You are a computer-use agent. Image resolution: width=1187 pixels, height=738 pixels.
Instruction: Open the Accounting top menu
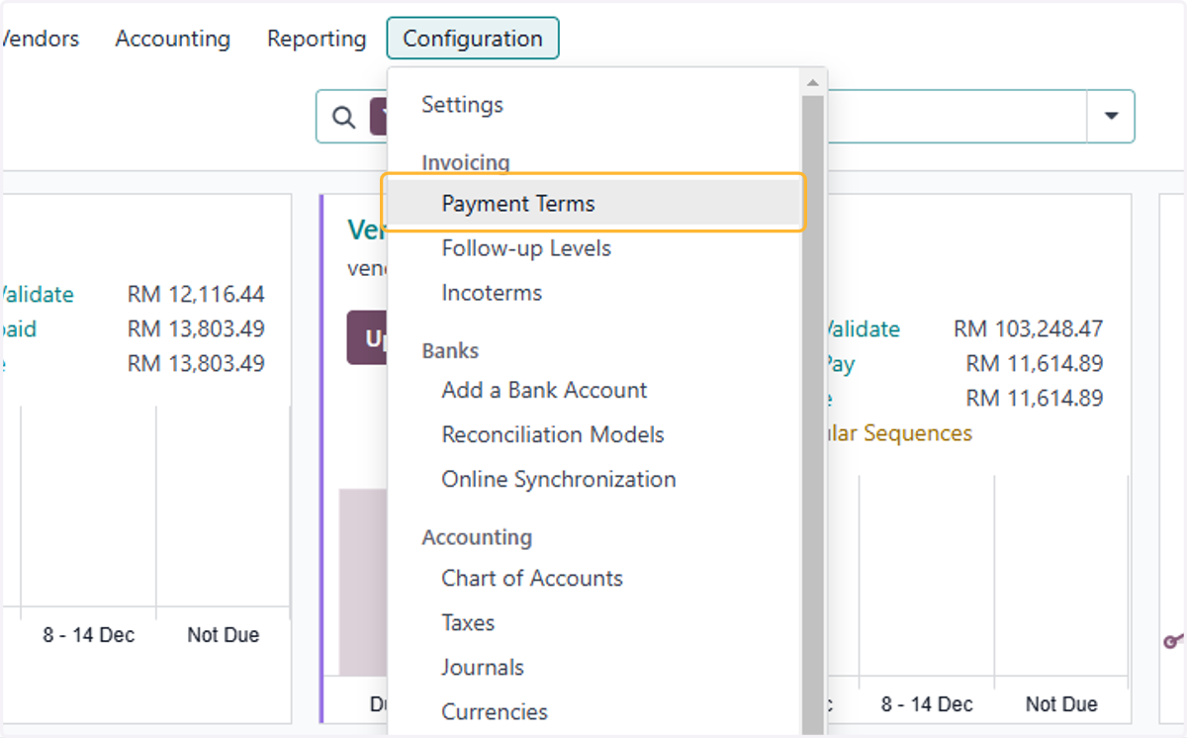pyautogui.click(x=173, y=39)
